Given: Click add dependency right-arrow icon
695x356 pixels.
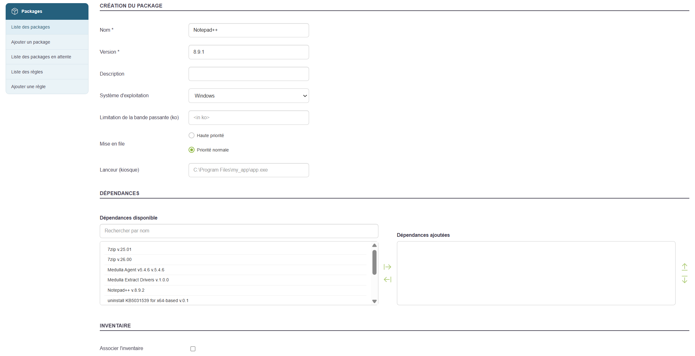Looking at the screenshot, I should coord(388,267).
